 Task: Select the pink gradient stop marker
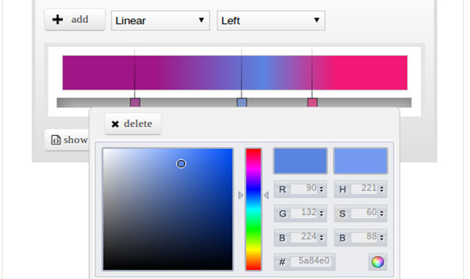(x=312, y=103)
